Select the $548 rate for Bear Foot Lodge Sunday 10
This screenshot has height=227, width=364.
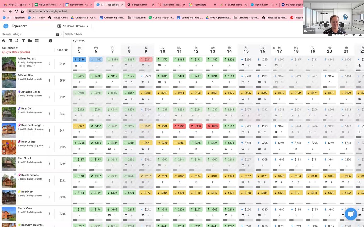point(163,126)
